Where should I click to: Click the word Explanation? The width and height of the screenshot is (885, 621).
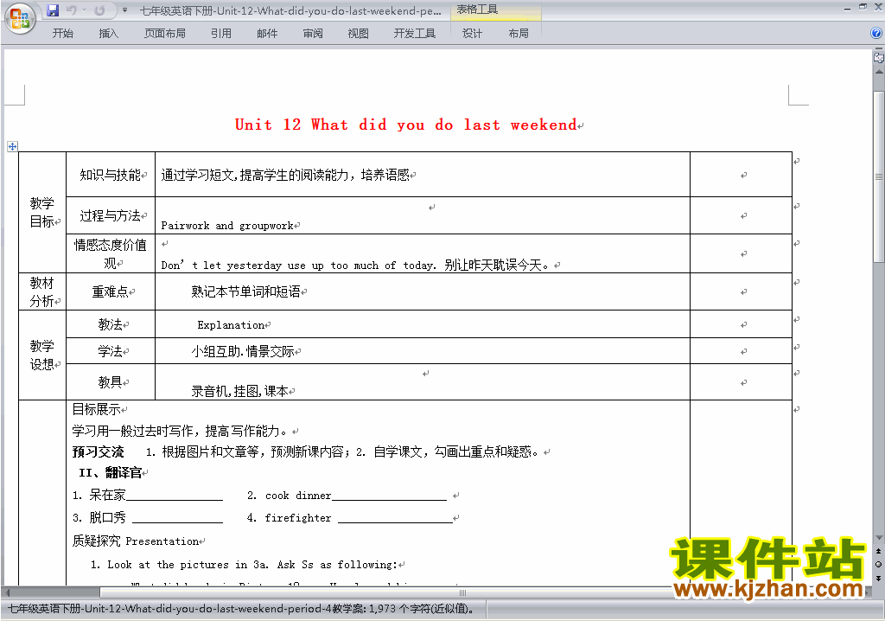point(231,325)
